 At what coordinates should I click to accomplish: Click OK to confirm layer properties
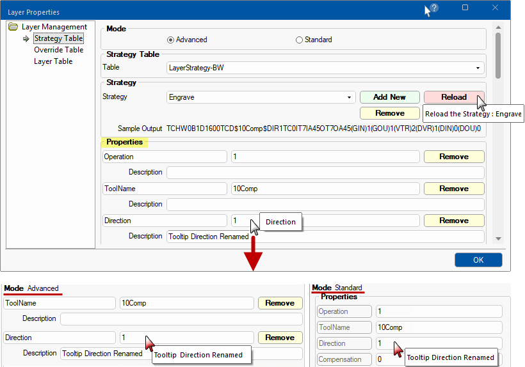pyautogui.click(x=478, y=260)
